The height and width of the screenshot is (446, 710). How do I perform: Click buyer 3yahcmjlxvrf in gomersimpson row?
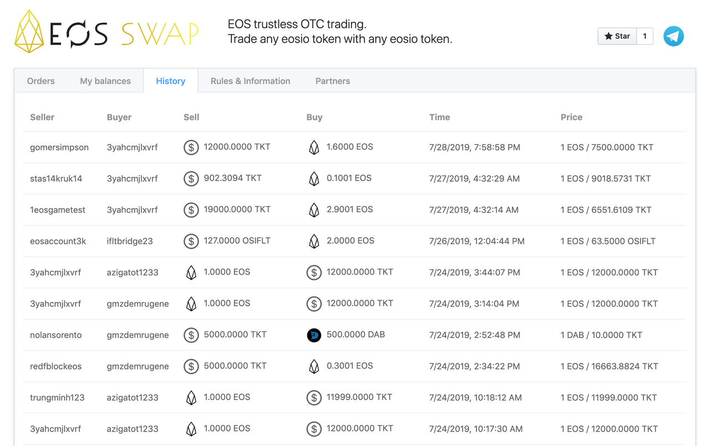(x=133, y=147)
